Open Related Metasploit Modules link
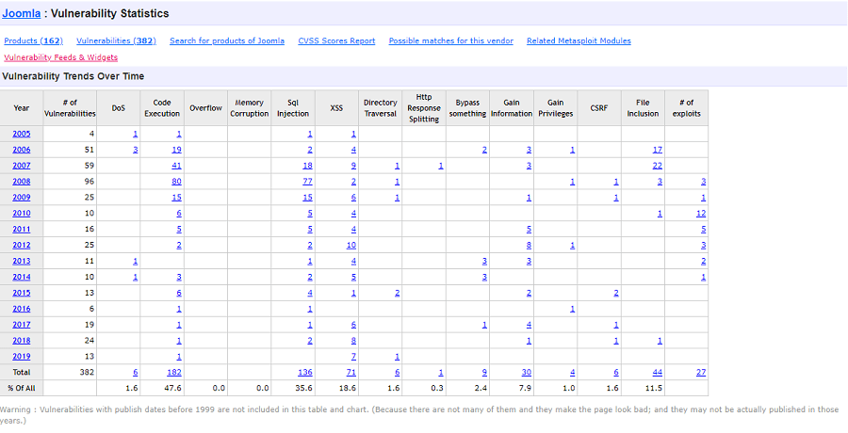848x433 pixels. [x=579, y=41]
